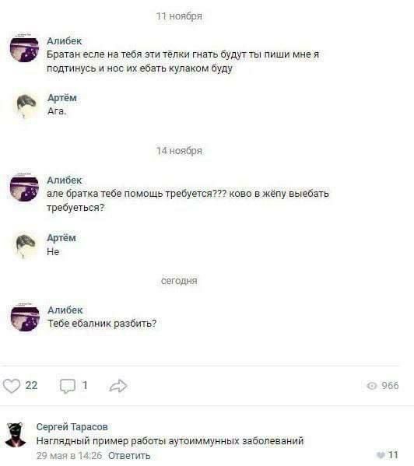Share the post with the arrow icon
This screenshot has width=414, height=466.
pyautogui.click(x=118, y=386)
